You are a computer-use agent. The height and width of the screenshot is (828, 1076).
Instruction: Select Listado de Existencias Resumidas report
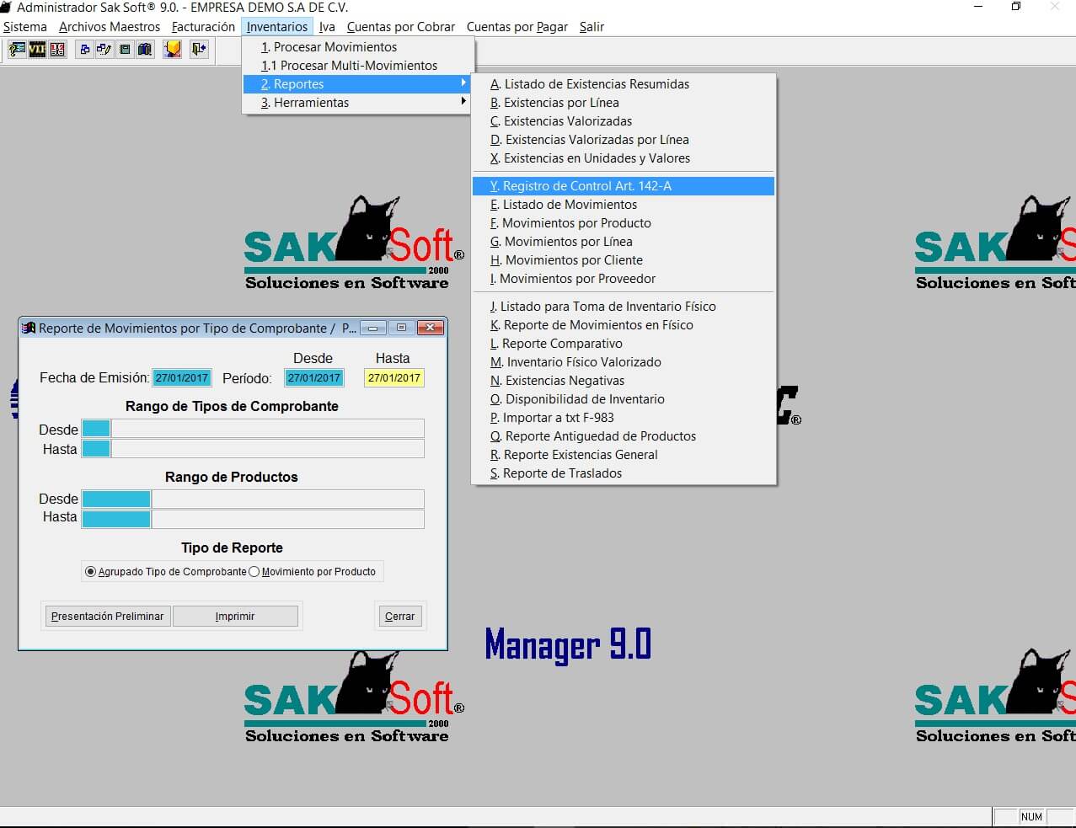(x=624, y=84)
